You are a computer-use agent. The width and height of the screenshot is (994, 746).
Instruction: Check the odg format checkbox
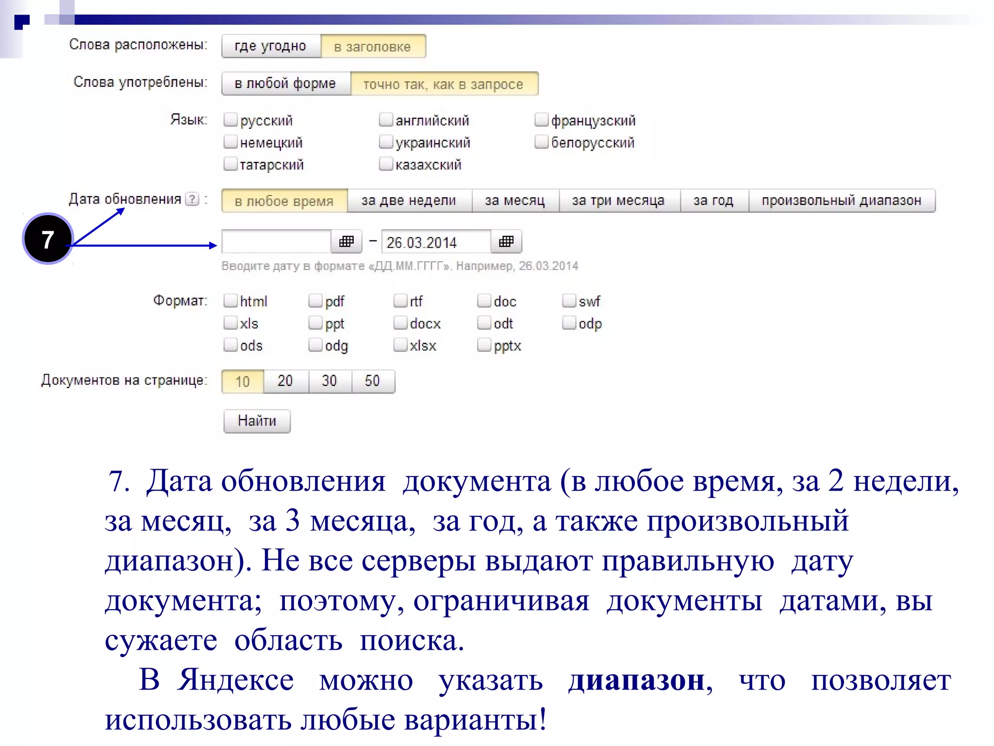[315, 345]
